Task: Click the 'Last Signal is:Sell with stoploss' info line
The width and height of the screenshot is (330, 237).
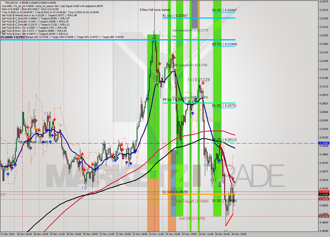Action: tap(52, 6)
